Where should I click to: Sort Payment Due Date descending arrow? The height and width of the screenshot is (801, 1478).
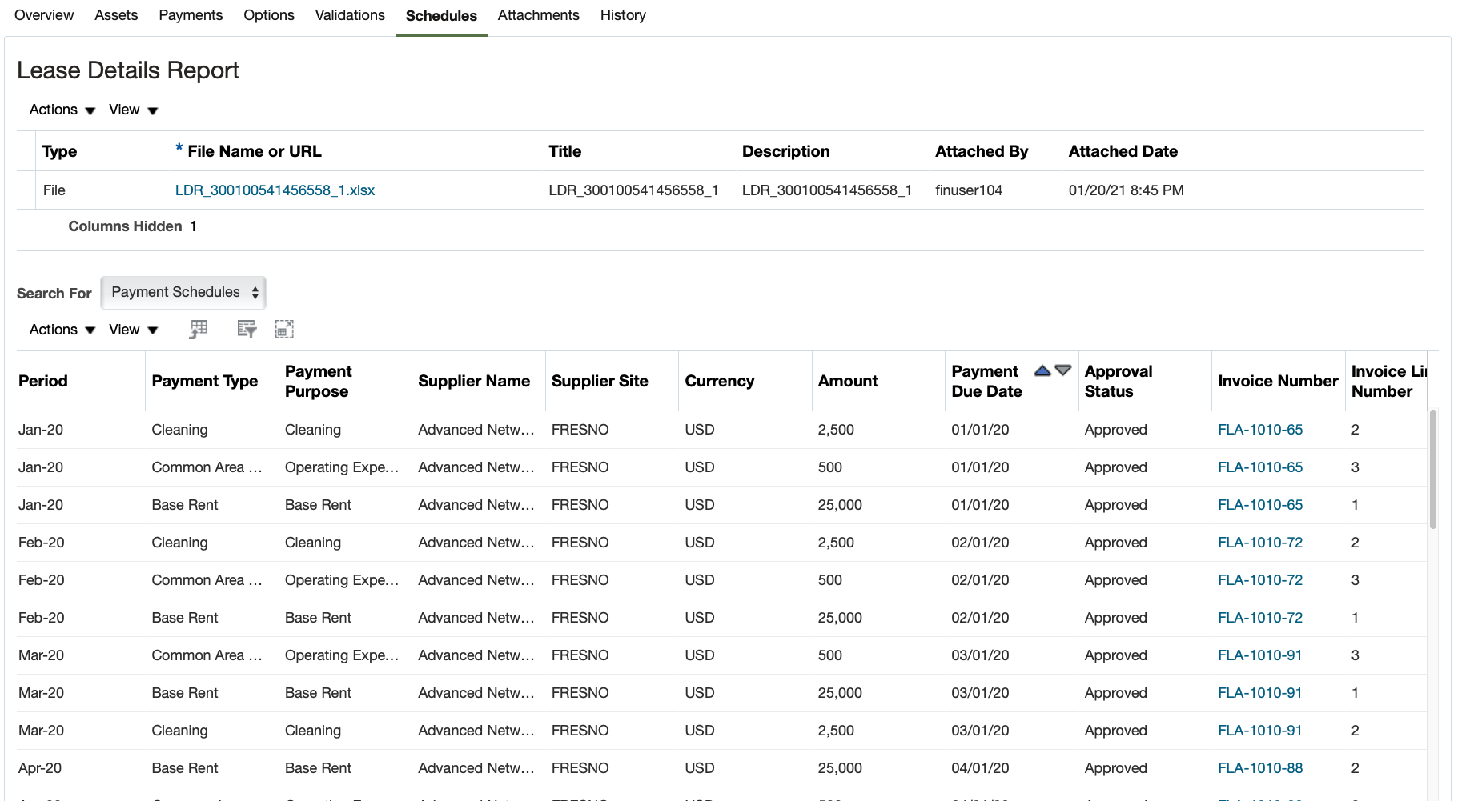1063,370
